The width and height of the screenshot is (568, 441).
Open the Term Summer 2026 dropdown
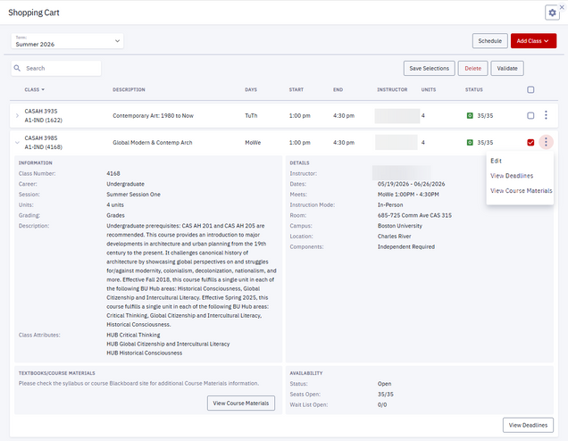tap(67, 41)
